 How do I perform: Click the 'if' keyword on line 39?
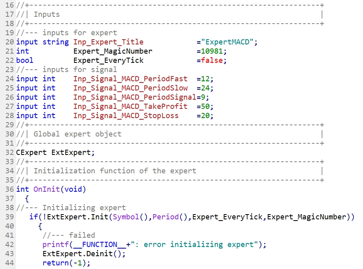(x=34, y=217)
